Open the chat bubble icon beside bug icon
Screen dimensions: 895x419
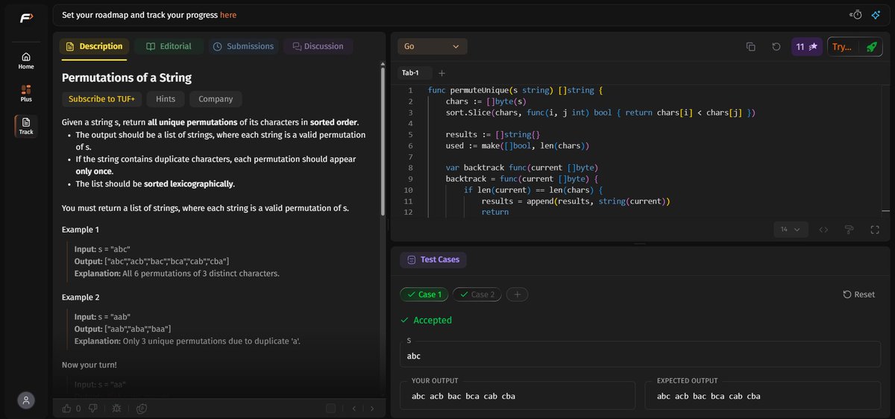pyautogui.click(x=141, y=408)
